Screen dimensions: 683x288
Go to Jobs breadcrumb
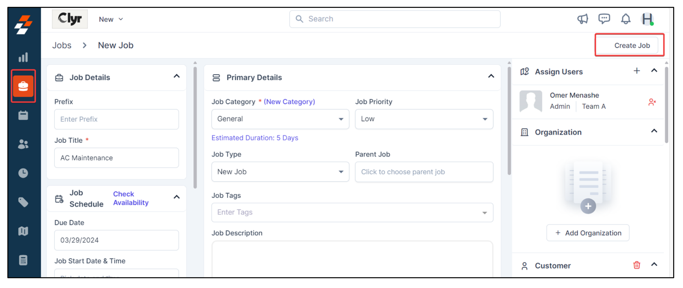[x=62, y=45]
